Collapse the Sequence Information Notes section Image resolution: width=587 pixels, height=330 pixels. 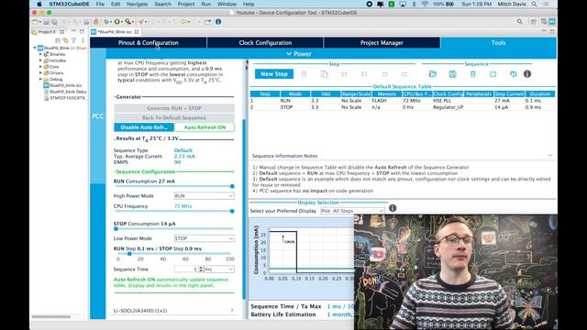coord(550,155)
